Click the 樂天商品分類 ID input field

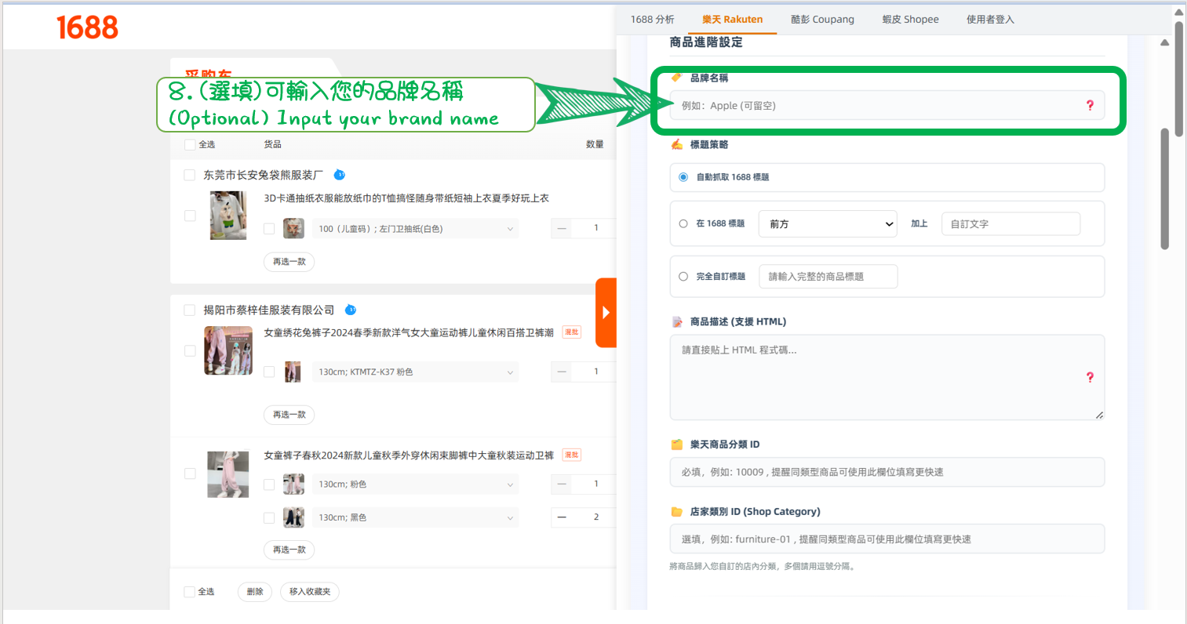[x=887, y=473]
